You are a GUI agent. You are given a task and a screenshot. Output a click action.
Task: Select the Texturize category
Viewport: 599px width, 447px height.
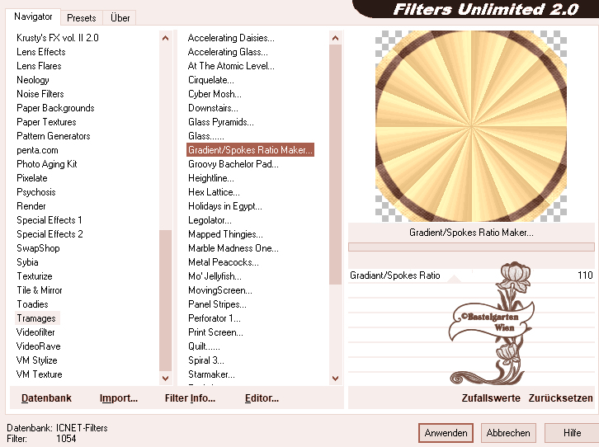(x=35, y=276)
